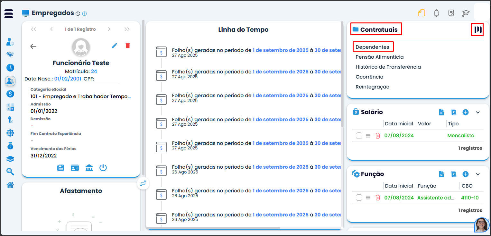Go back using the left arrow on employee card
The image size is (491, 236).
(x=33, y=46)
